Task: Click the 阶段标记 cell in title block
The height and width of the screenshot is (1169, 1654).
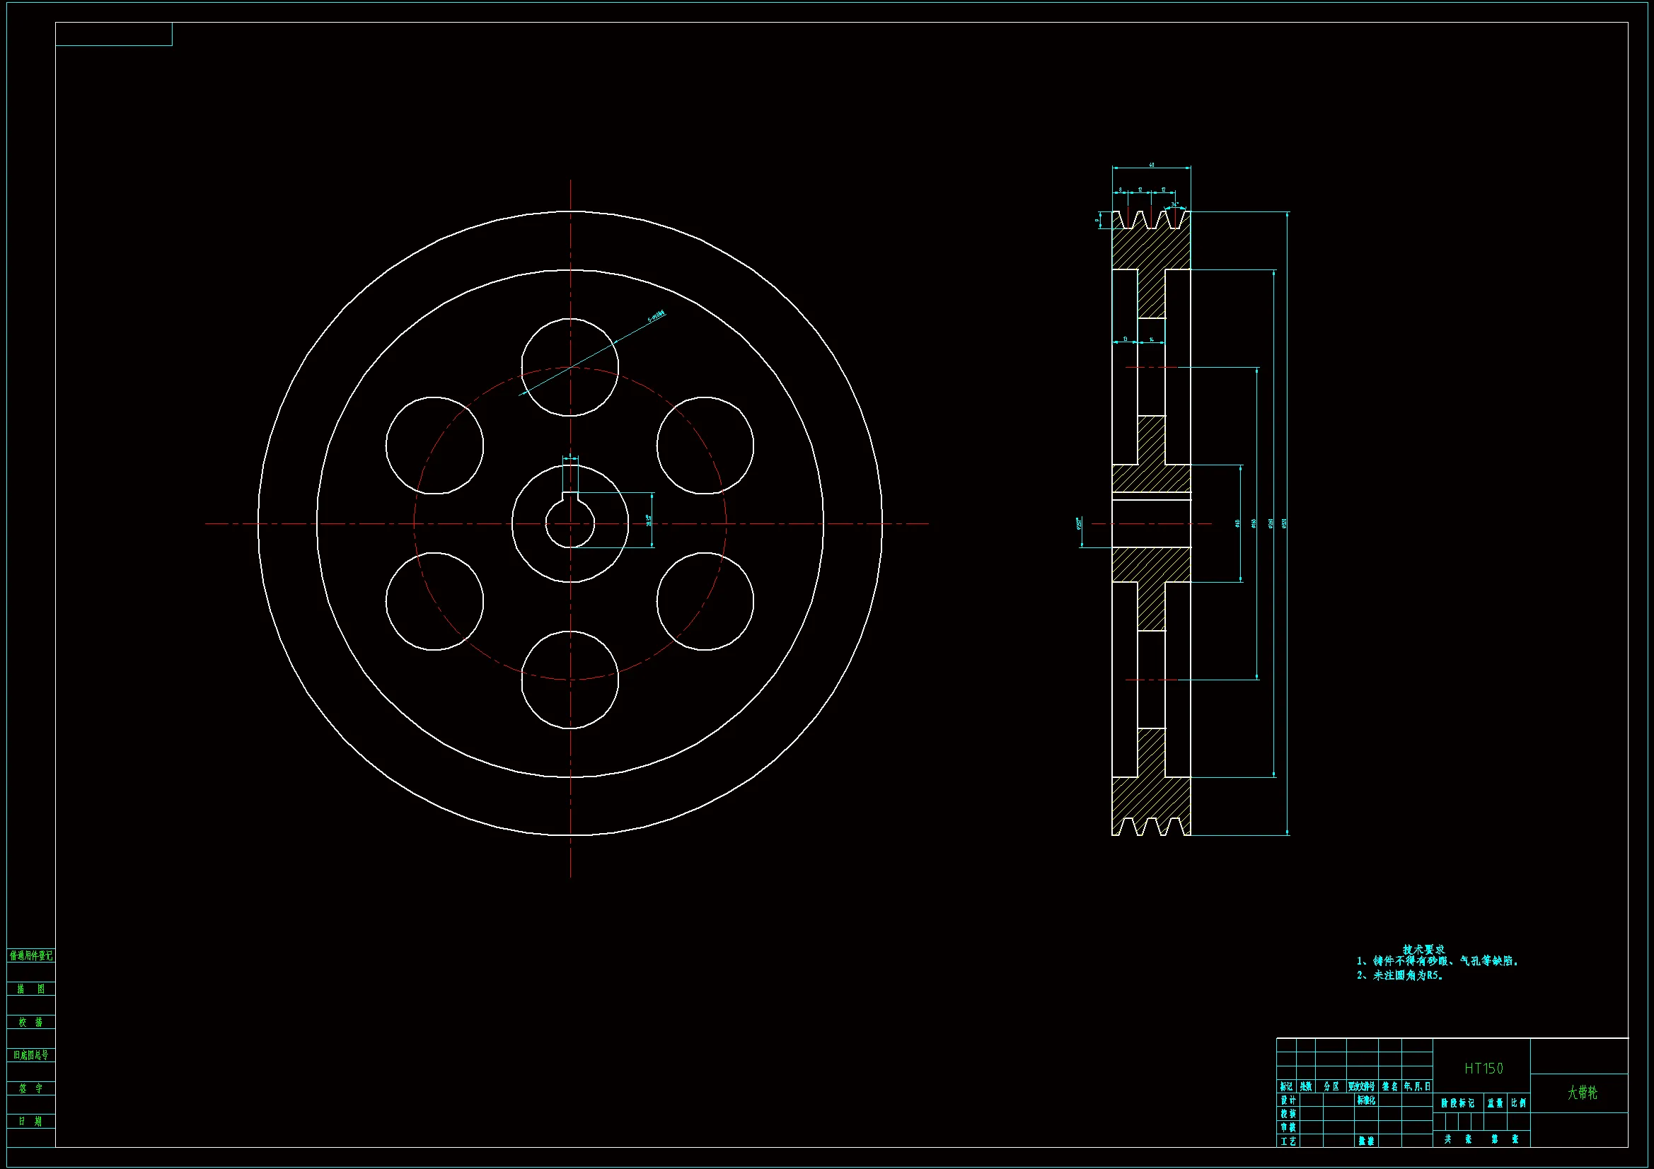Action: 1457,1103
